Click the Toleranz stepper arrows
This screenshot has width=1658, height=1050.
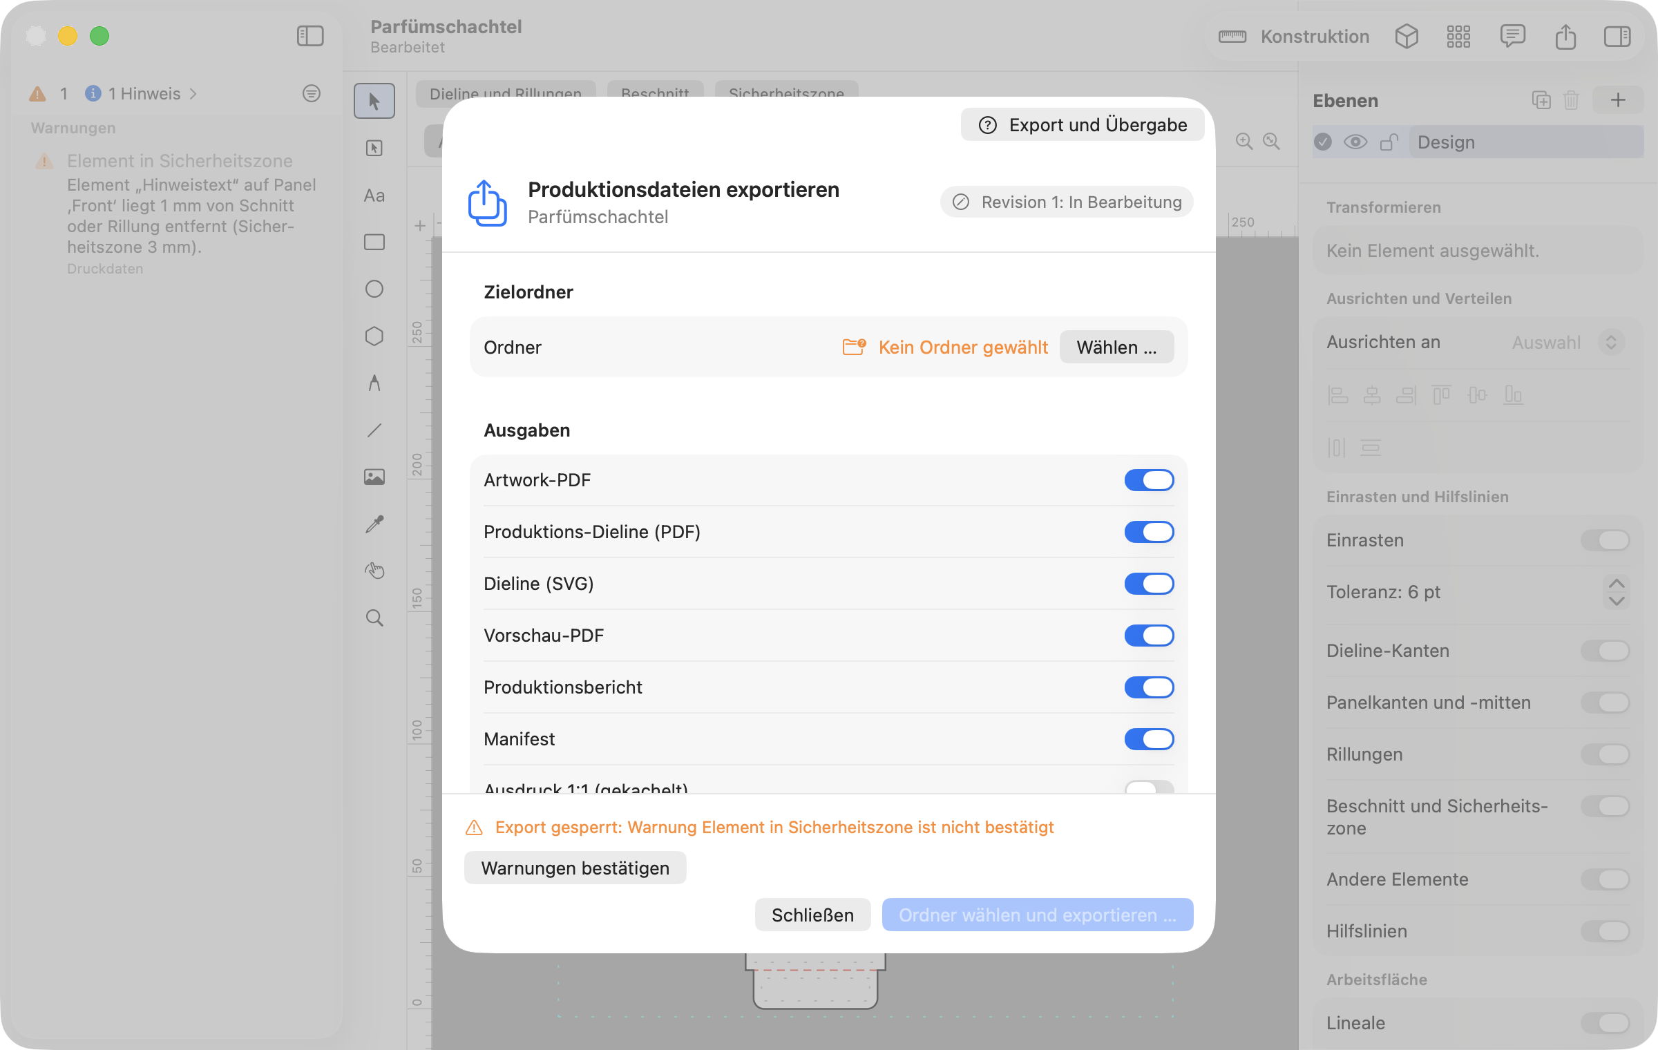click(1616, 592)
